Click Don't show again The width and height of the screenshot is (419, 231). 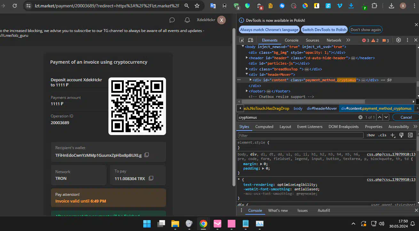coord(366,30)
